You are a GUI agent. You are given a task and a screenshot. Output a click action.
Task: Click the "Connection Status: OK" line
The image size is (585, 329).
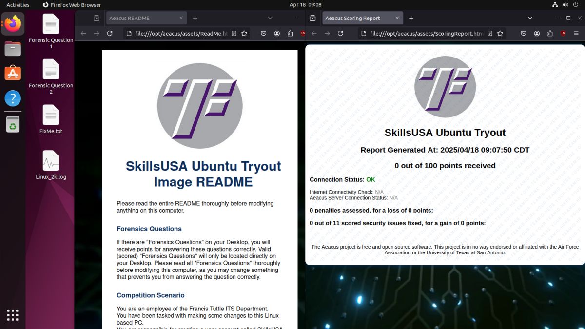(342, 180)
